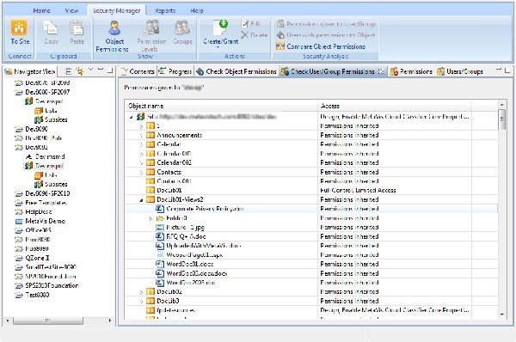Open the View ribbon tab
Image resolution: width=516 pixels, height=342 pixels.
click(x=71, y=10)
